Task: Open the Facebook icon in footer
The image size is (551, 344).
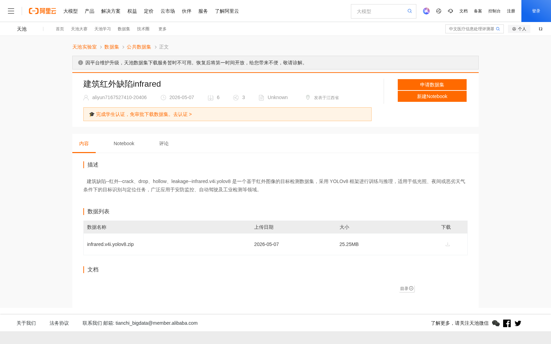Action: (x=507, y=323)
